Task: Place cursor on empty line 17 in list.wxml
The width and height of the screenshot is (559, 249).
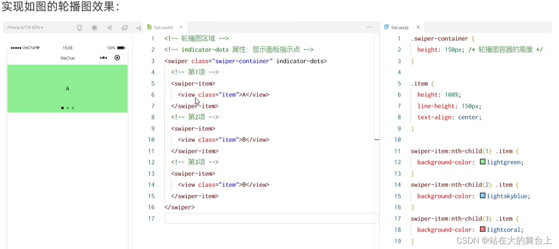Action: click(271, 218)
